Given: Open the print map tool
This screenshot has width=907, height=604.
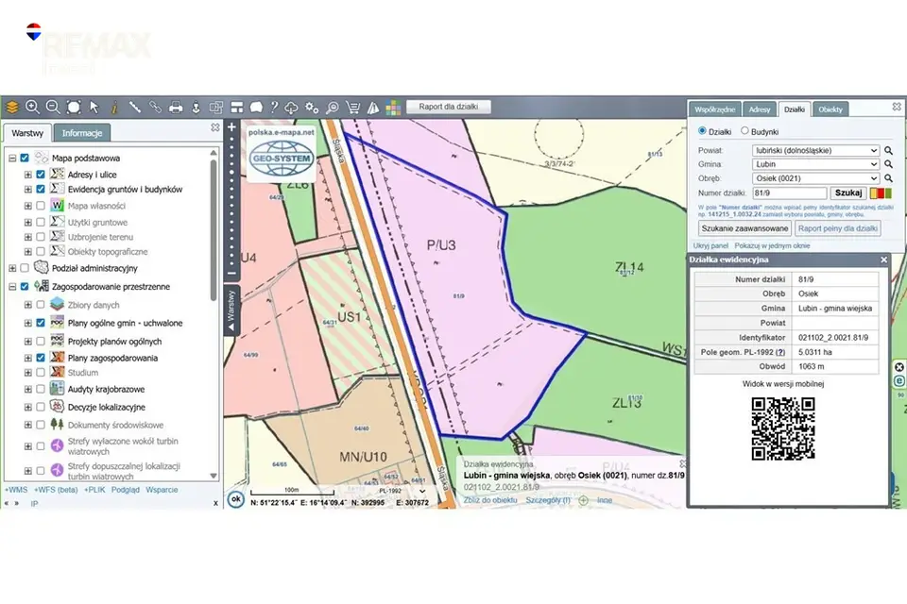Looking at the screenshot, I should click(176, 107).
